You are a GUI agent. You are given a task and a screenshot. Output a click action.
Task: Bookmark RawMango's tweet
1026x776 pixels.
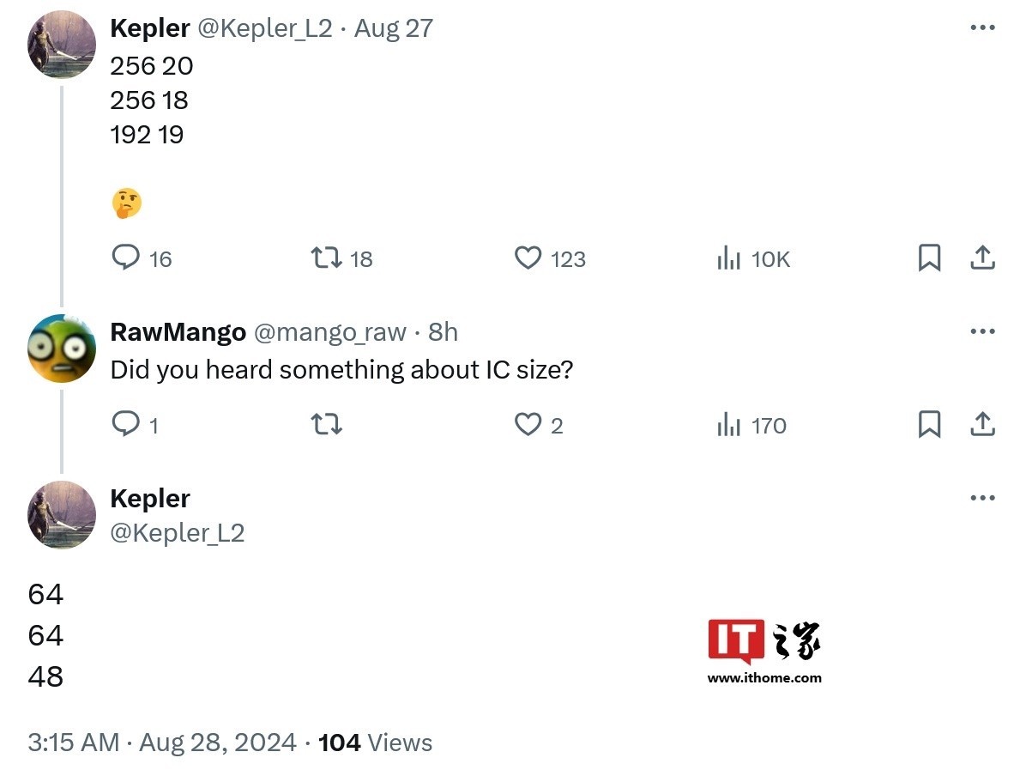pos(929,424)
